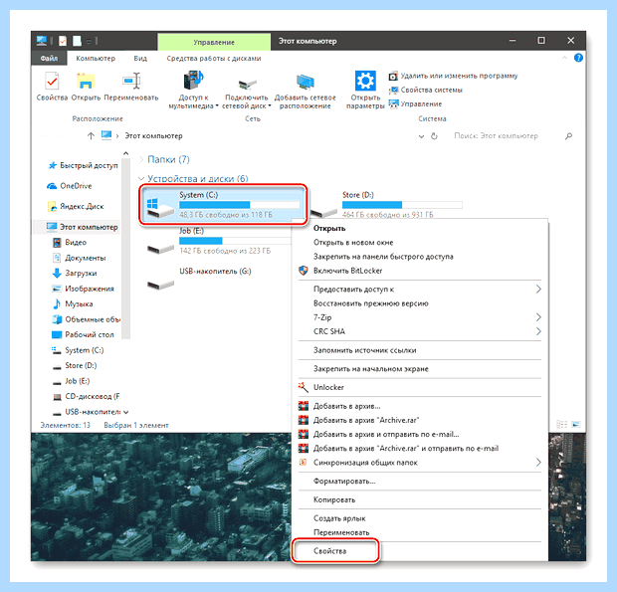Open Средства работы с дисками tab

pyautogui.click(x=214, y=59)
